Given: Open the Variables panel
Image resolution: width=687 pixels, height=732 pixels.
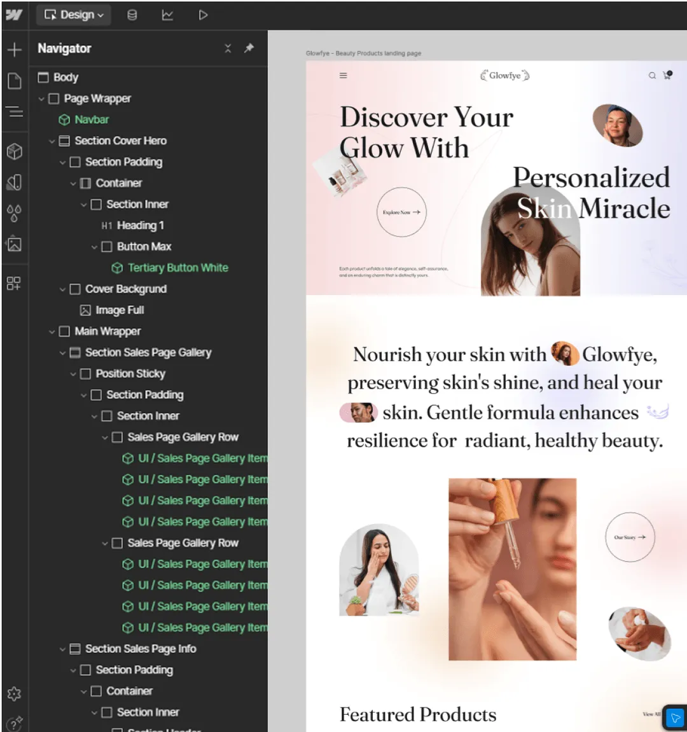Looking at the screenshot, I should tap(15, 214).
